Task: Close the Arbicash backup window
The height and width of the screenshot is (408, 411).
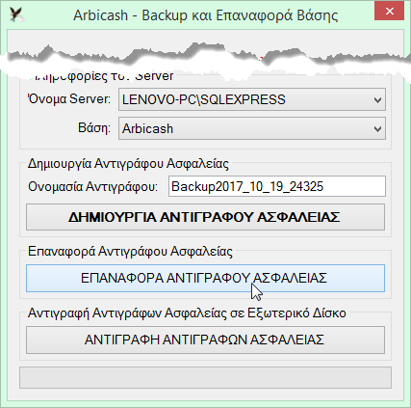Action: point(389,12)
